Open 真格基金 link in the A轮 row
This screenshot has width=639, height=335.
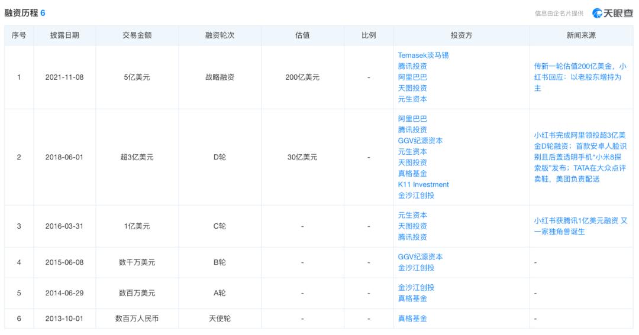click(412, 298)
